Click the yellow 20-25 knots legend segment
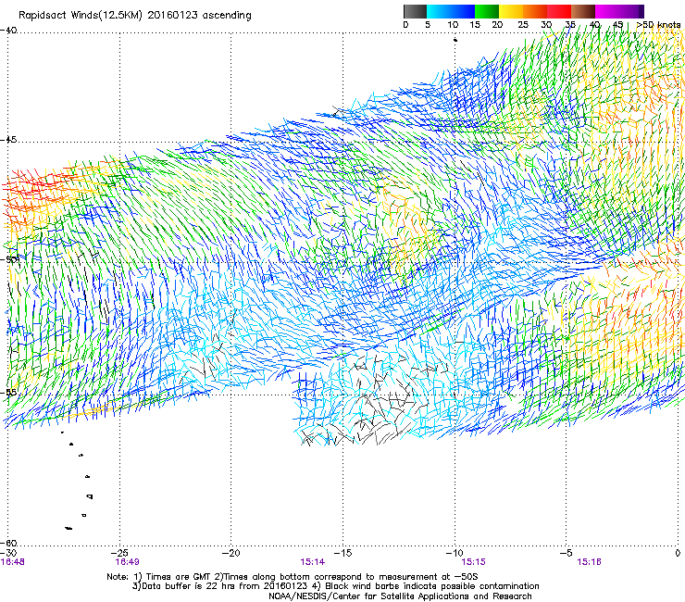 point(511,11)
